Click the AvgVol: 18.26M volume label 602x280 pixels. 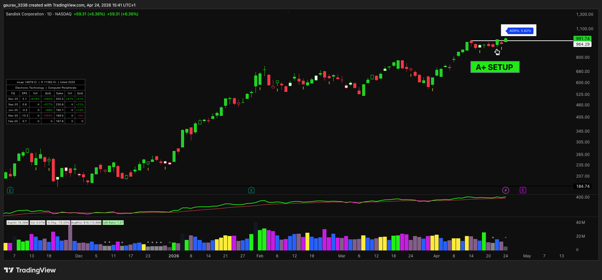tap(18, 223)
